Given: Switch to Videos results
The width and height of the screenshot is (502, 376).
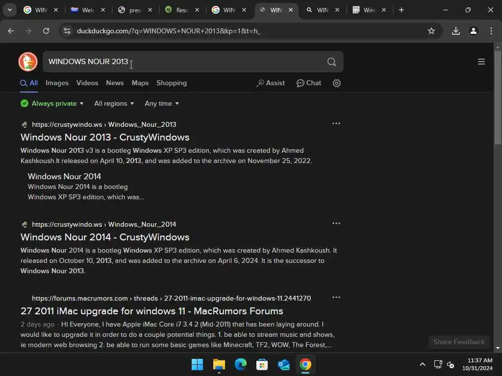Looking at the screenshot, I should (x=87, y=83).
